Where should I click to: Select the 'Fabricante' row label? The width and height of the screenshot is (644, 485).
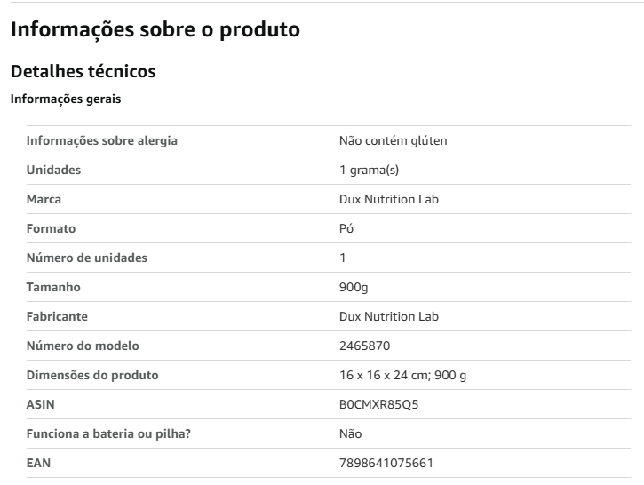pyautogui.click(x=57, y=316)
